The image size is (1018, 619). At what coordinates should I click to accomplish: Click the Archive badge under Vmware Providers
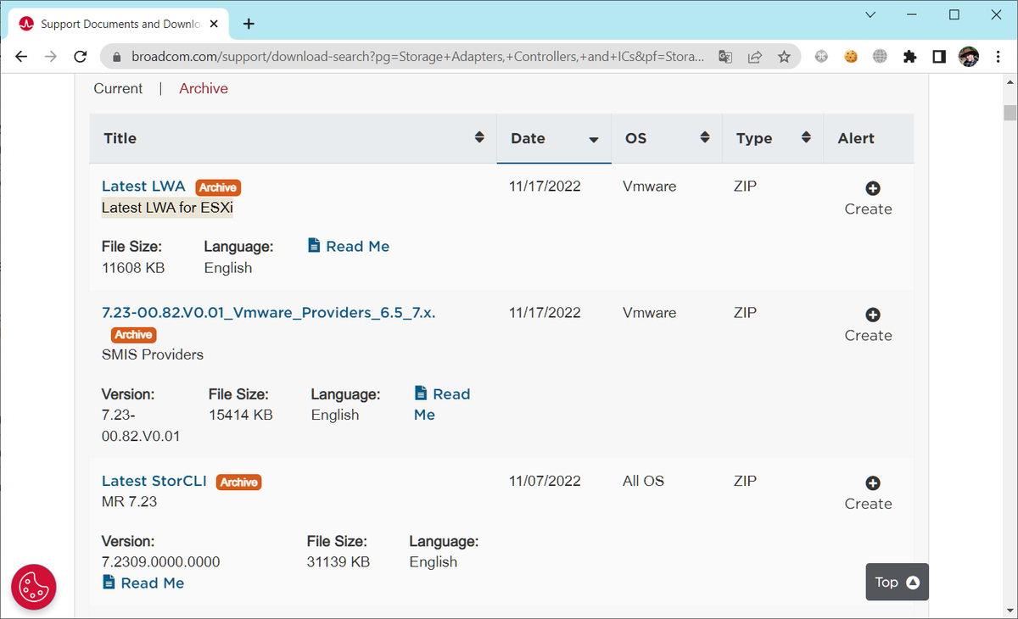(x=133, y=334)
